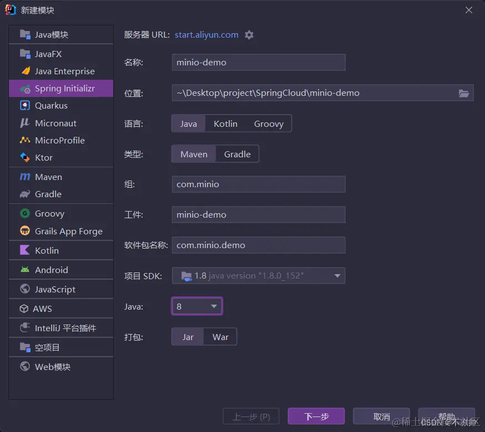The width and height of the screenshot is (485, 432).
Task: Click the 下一步 button
Action: 316,416
